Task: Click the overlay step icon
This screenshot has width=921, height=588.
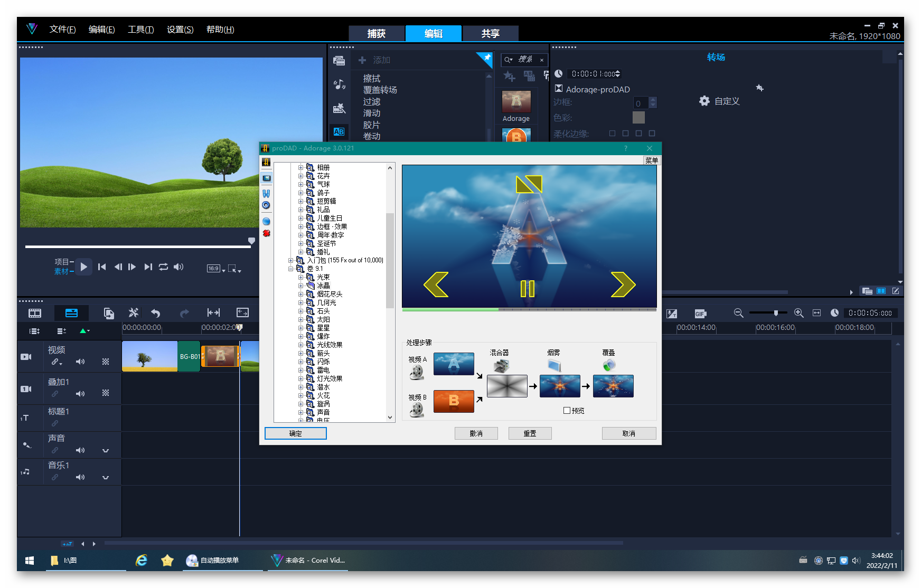Action: click(x=609, y=365)
